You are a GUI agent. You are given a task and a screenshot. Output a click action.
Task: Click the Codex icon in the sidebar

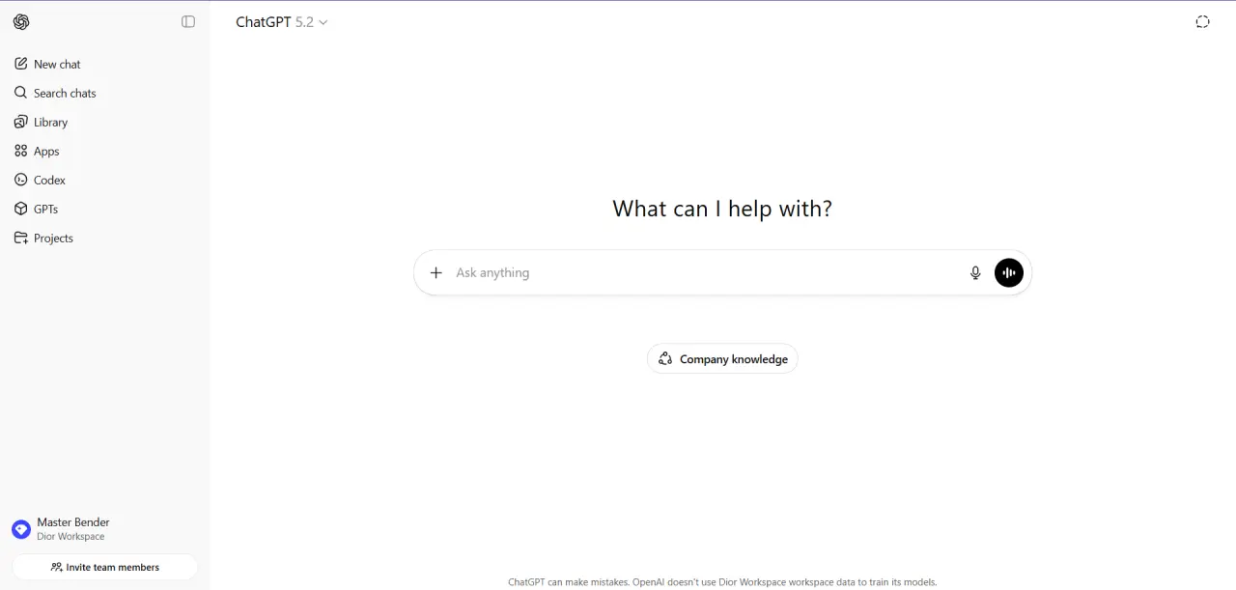point(21,180)
